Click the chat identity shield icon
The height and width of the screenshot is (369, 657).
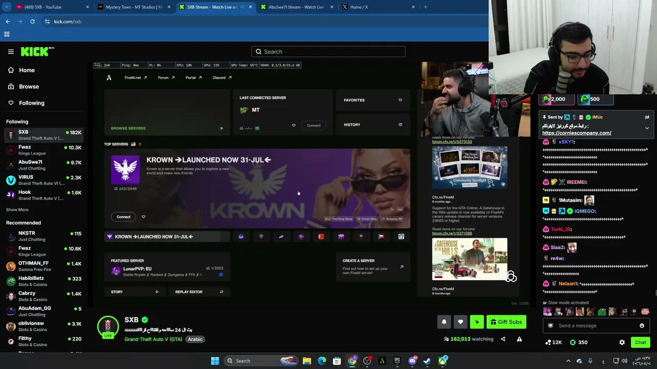point(551,325)
